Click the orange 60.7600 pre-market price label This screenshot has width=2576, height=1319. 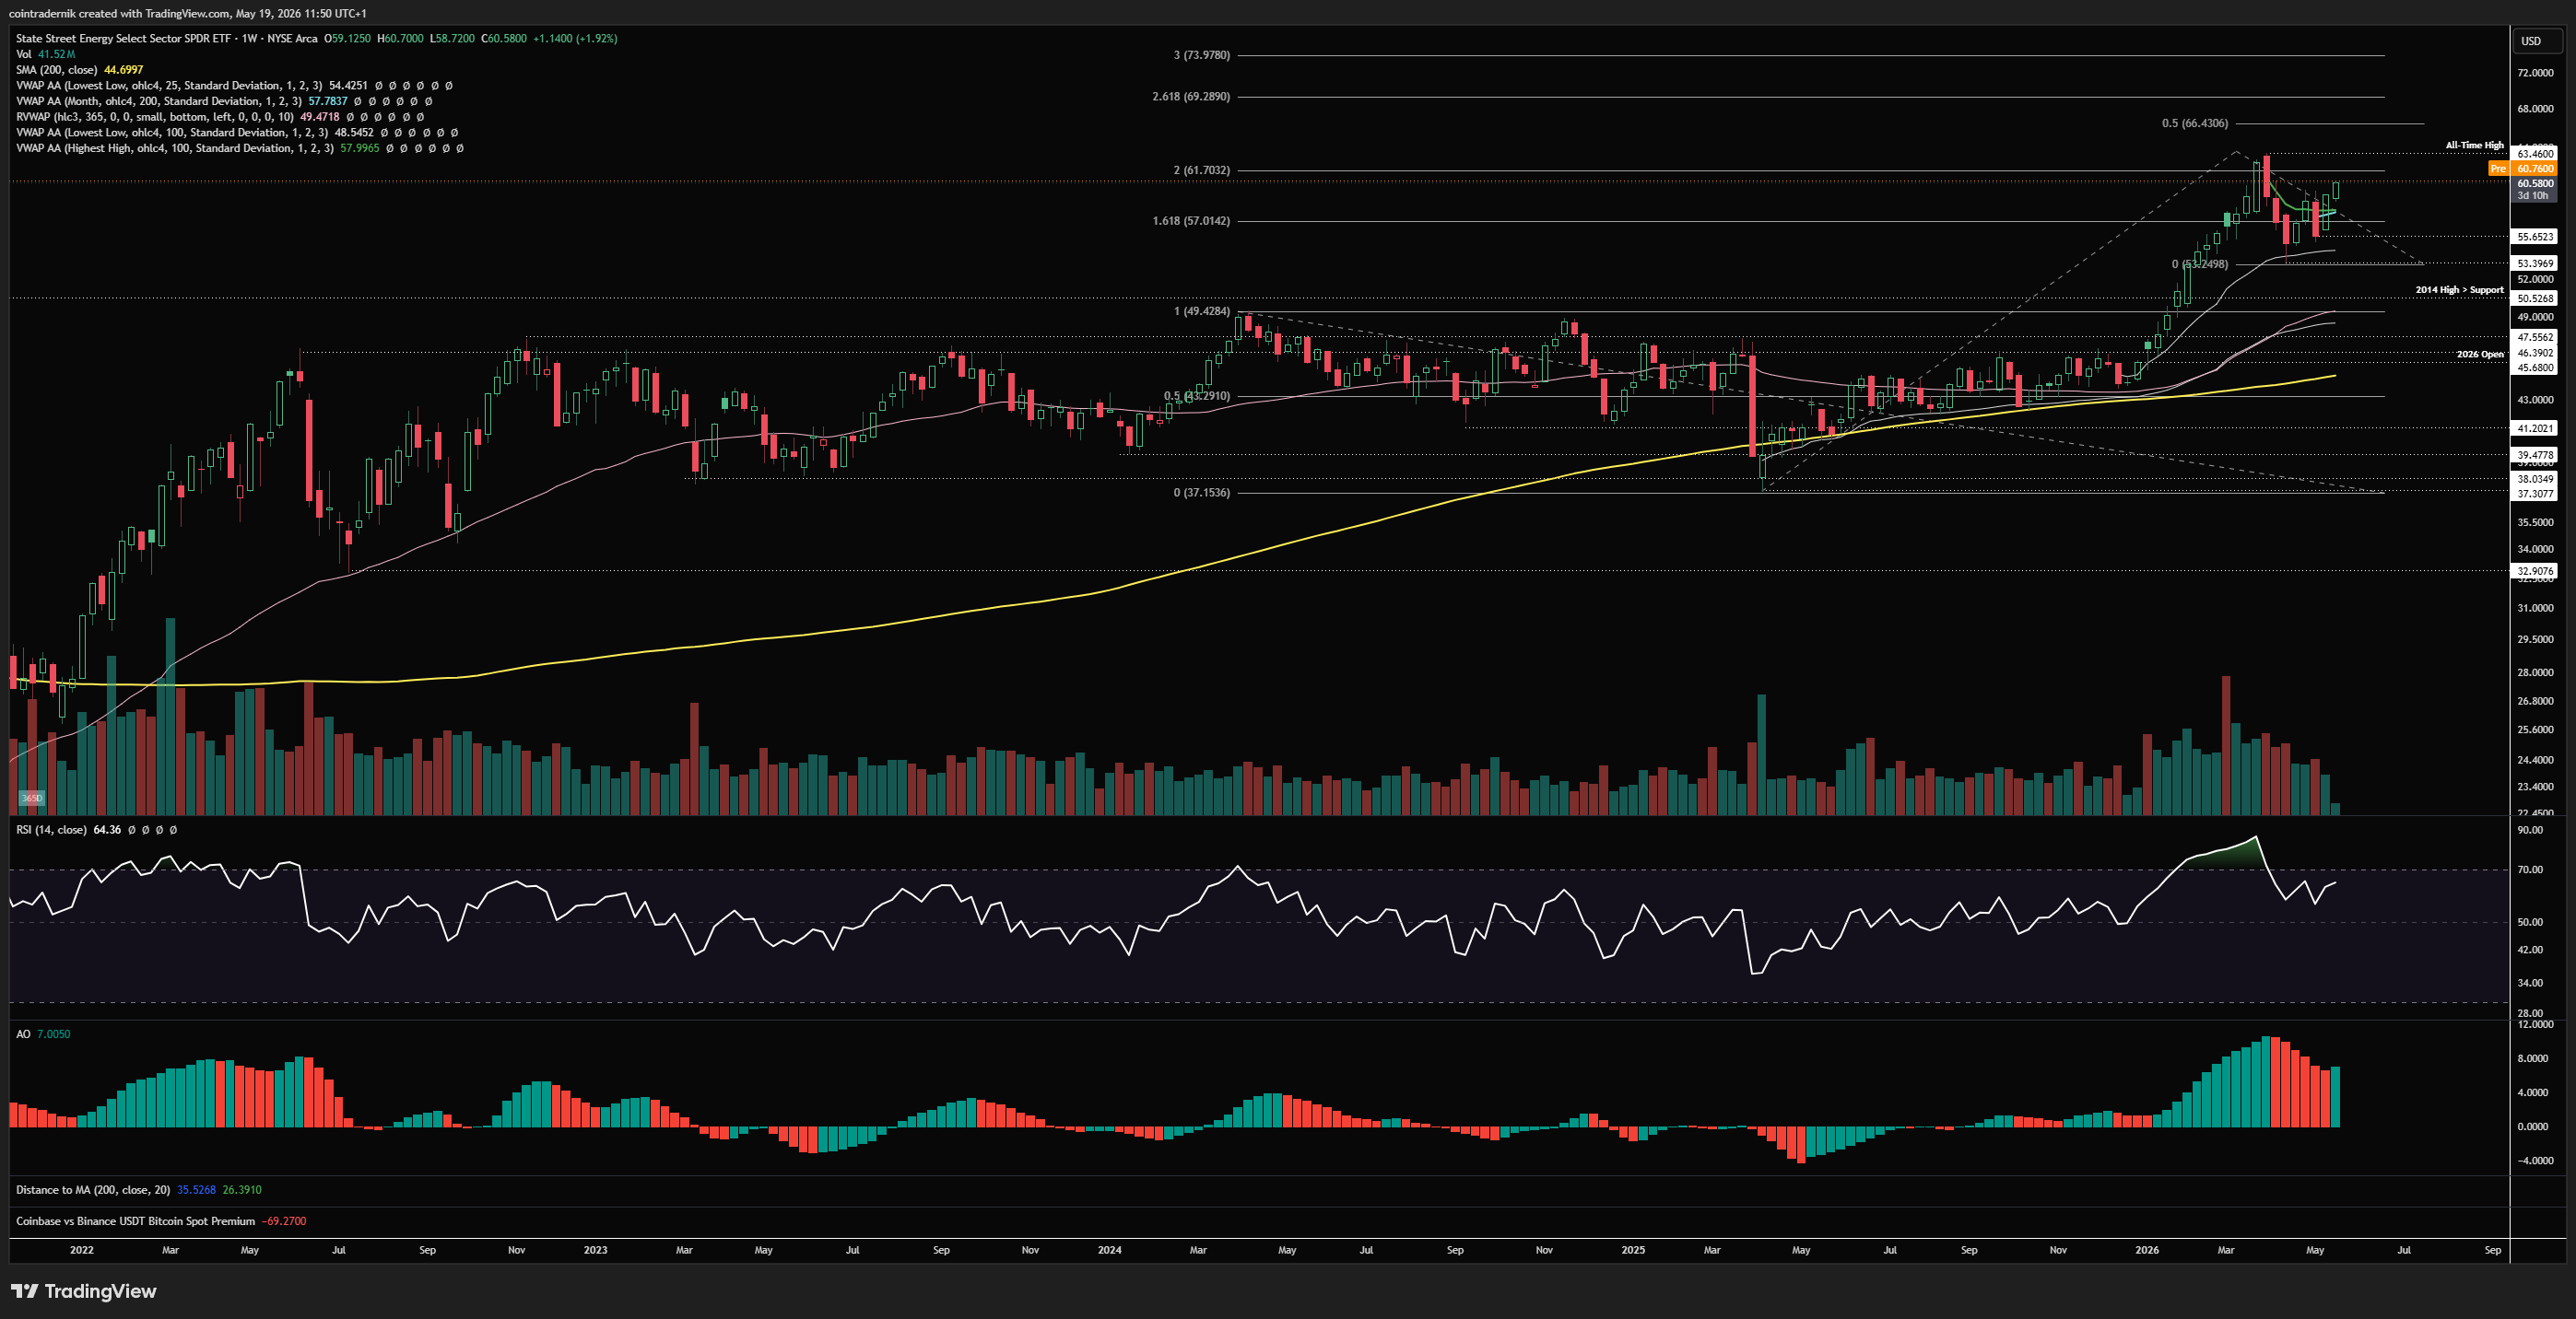click(2535, 169)
